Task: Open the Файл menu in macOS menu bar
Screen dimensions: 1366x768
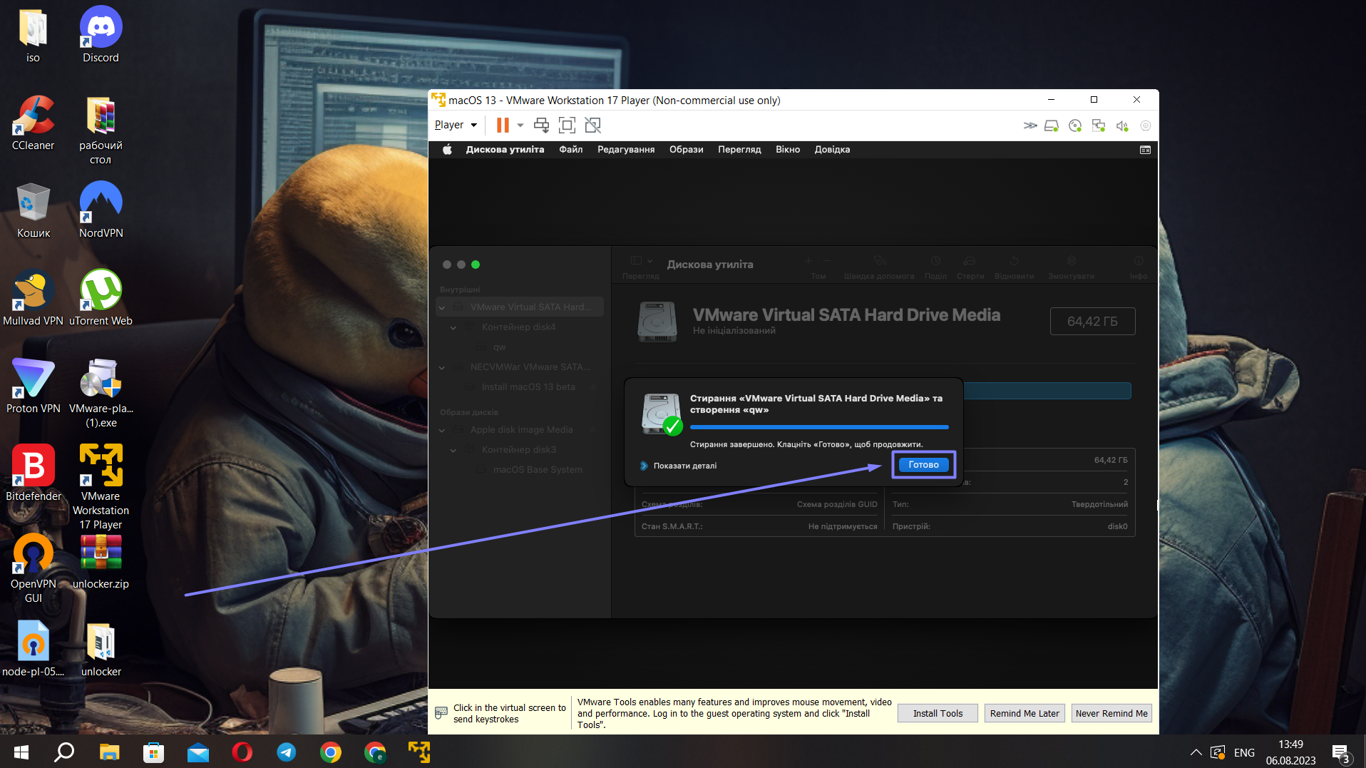Action: click(570, 150)
